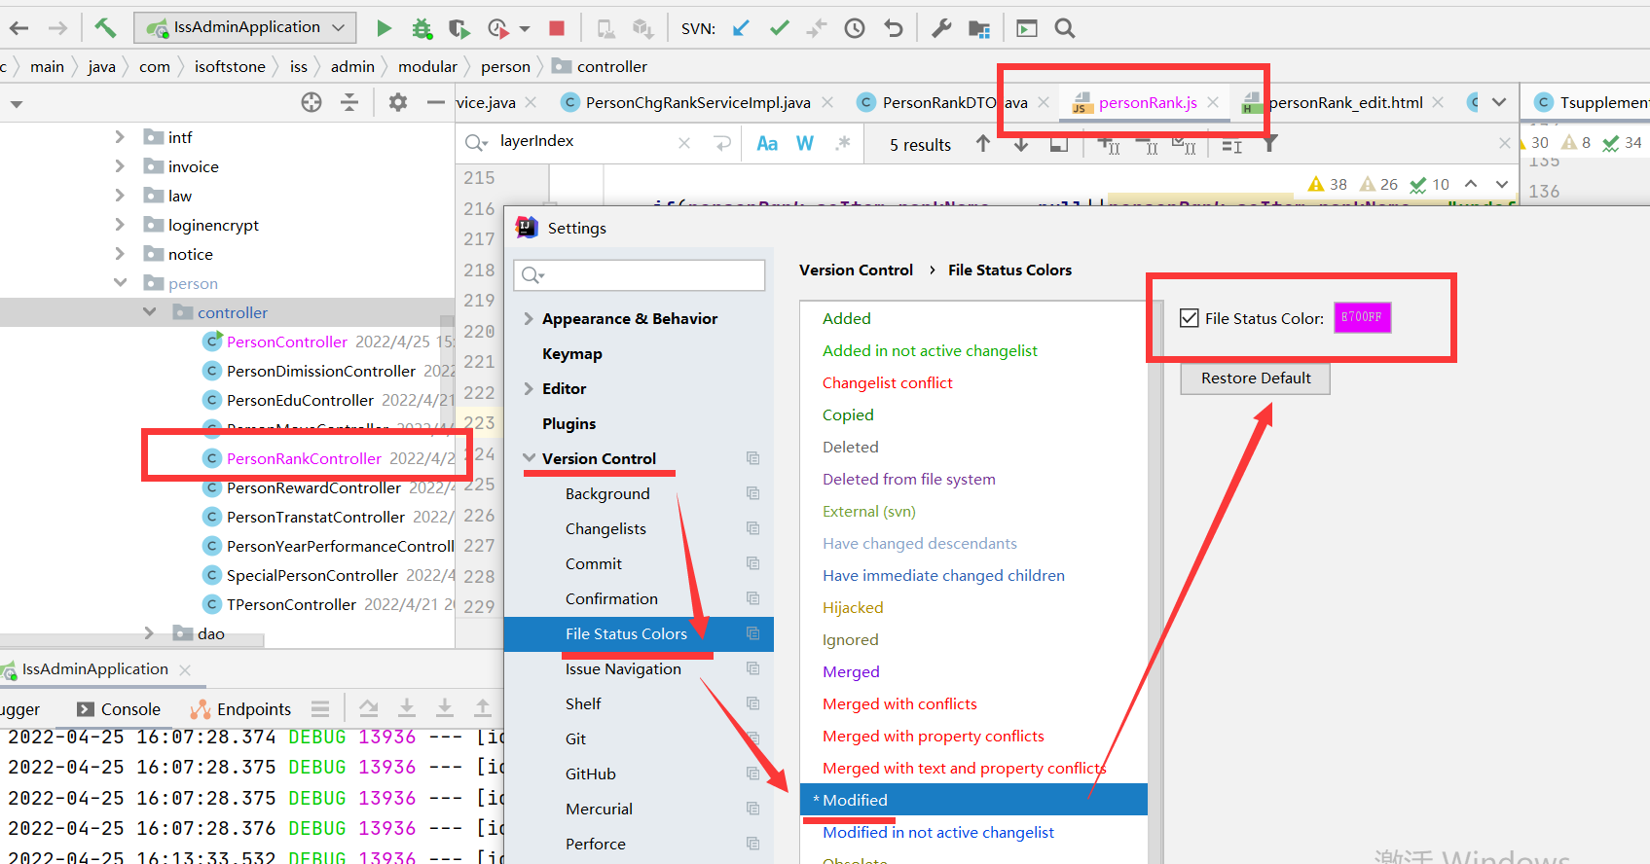The image size is (1650, 864).
Task: Click in the Settings search field
Action: click(x=641, y=275)
